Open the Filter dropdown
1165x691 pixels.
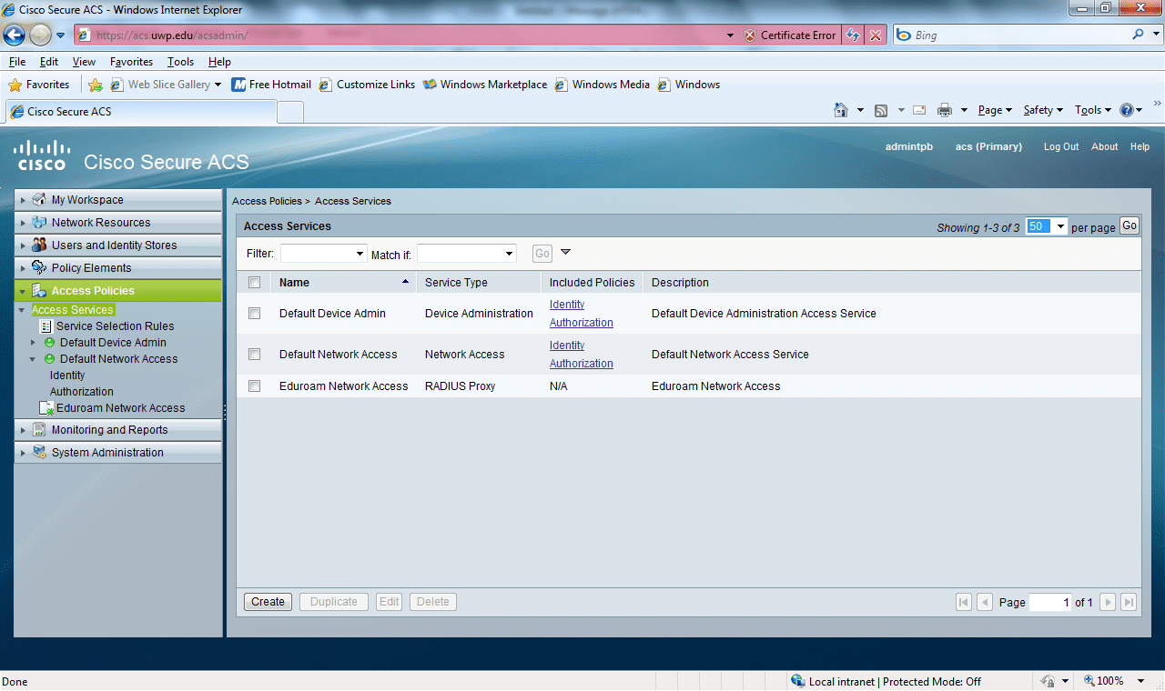[323, 254]
